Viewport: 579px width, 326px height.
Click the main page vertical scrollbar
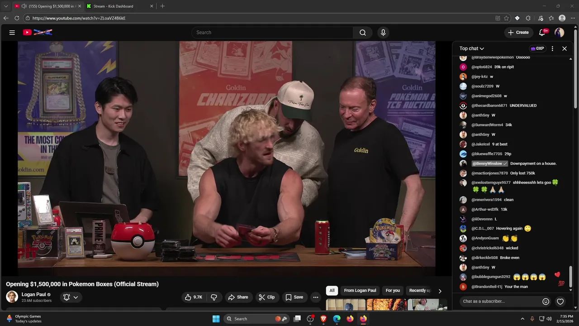click(576, 68)
